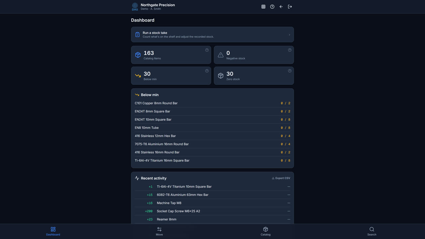Click the +200 quantity value

click(149, 211)
